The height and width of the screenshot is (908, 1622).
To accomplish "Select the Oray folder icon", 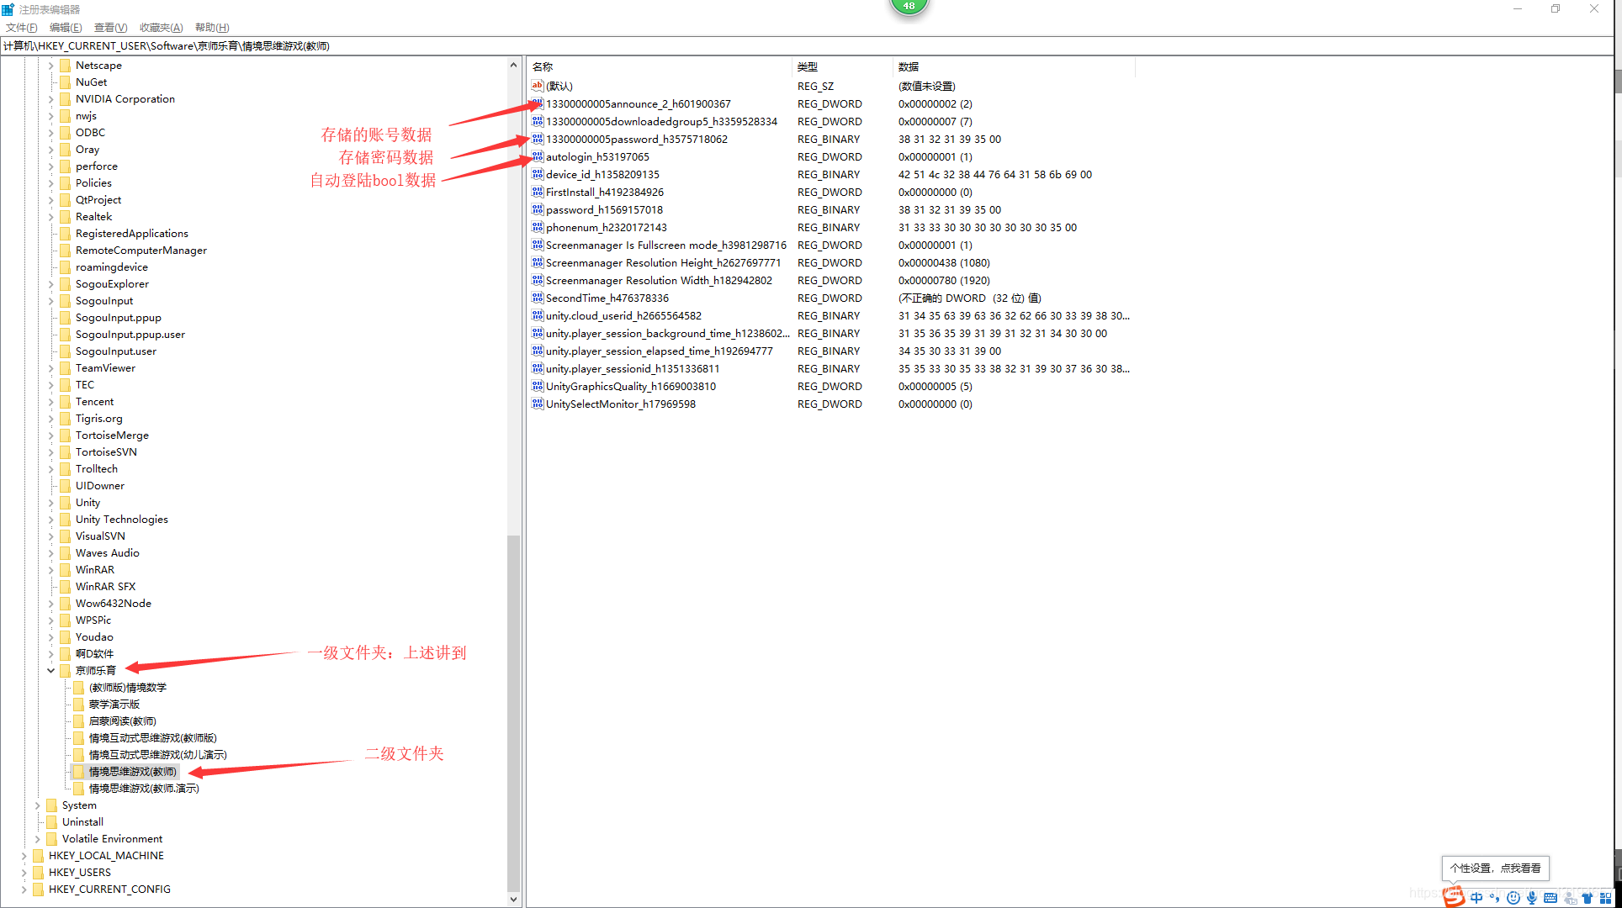I will pos(66,150).
